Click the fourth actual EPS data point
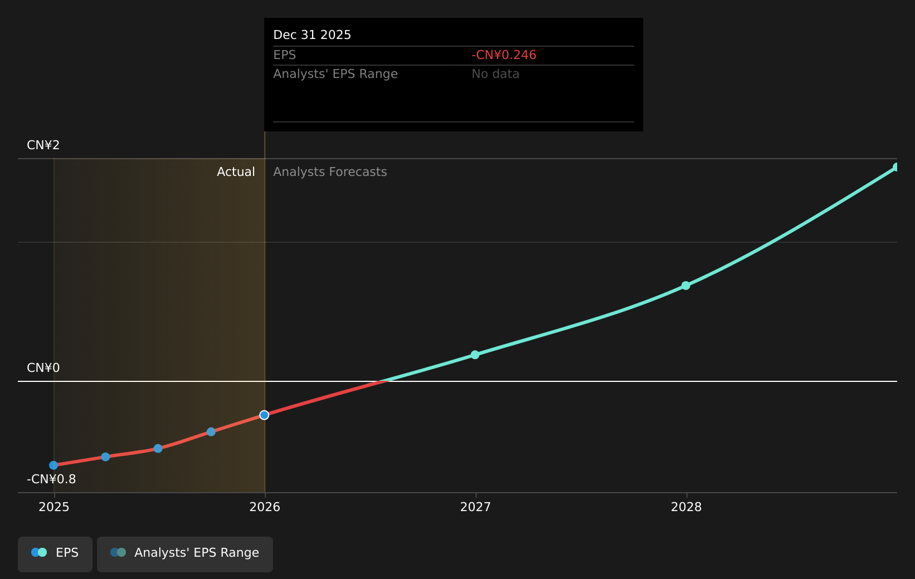915x579 pixels. click(x=211, y=431)
